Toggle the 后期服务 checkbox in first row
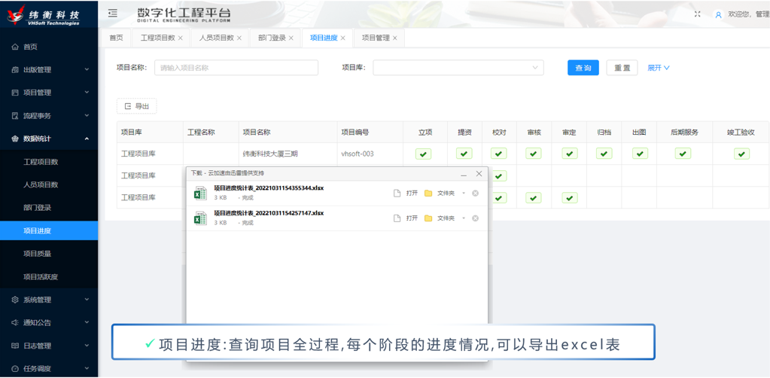 tap(683, 154)
